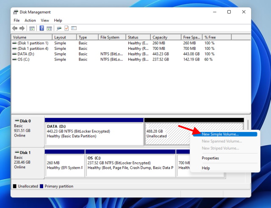Click the Disk 1 Basic 238.46 GB header

point(28,163)
